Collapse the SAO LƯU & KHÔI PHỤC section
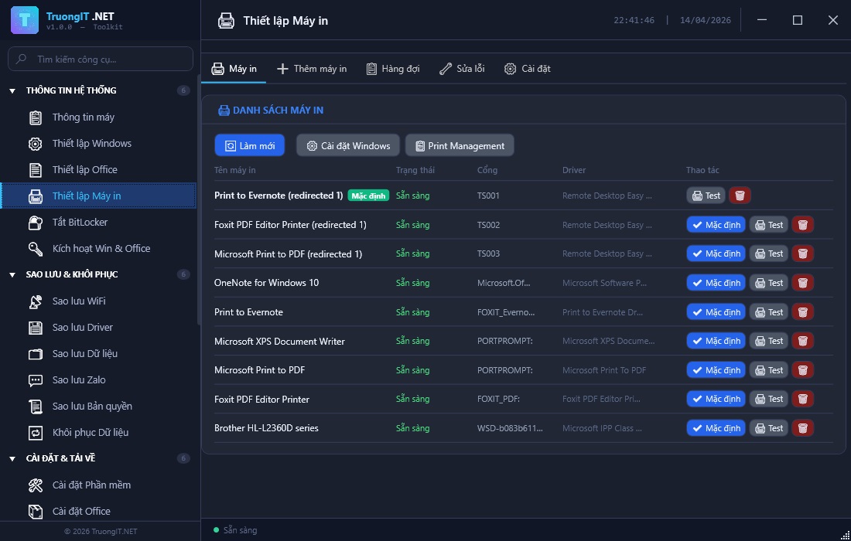 pyautogui.click(x=12, y=275)
